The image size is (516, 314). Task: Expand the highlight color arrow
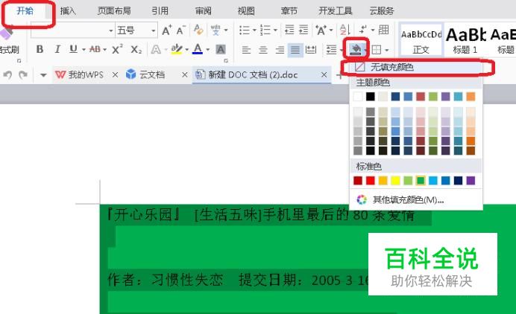(186, 50)
